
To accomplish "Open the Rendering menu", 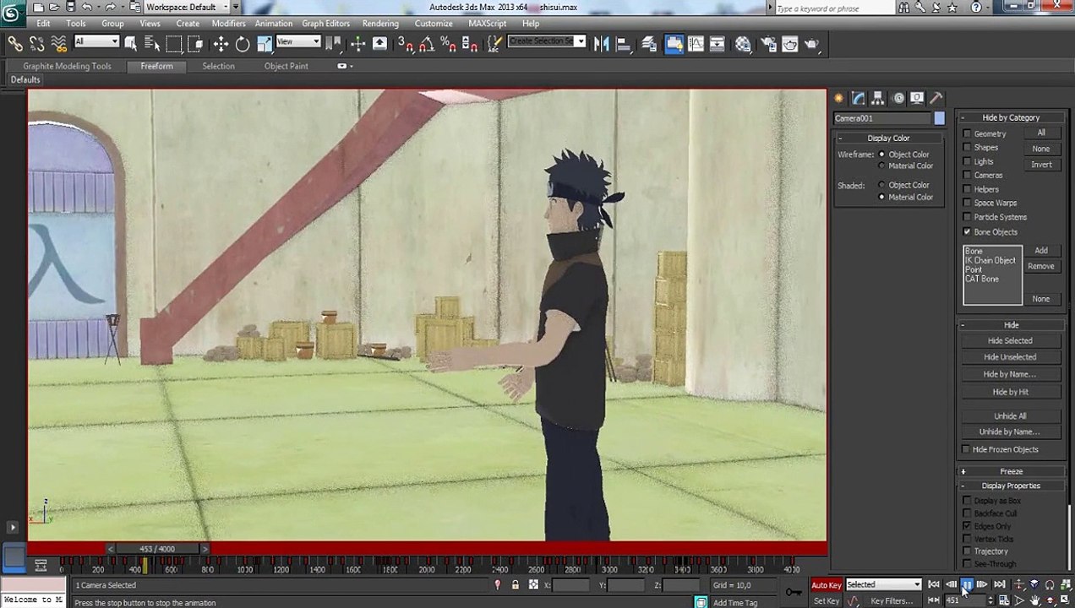I will tap(380, 23).
